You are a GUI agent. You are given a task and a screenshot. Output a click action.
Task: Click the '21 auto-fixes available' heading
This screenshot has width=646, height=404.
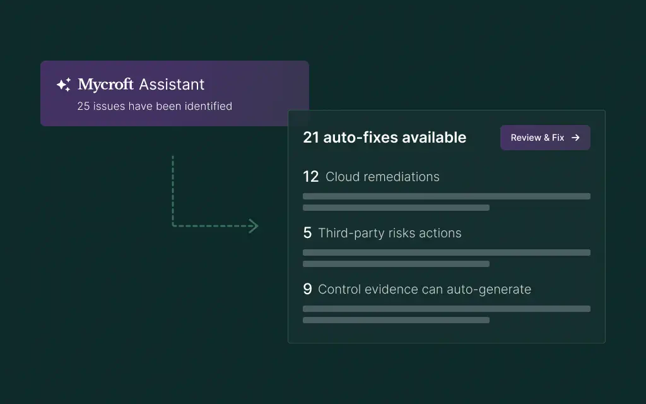[x=384, y=137]
